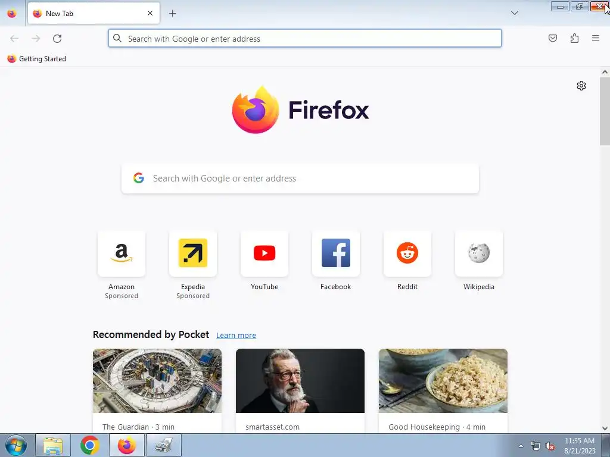Click the Google G icon in search box

pyautogui.click(x=139, y=178)
